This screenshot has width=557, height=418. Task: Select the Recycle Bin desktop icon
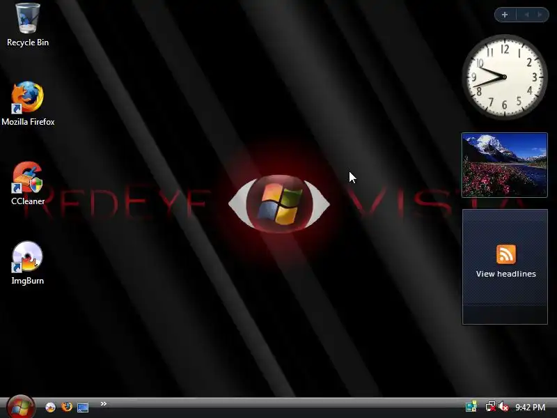(28, 24)
